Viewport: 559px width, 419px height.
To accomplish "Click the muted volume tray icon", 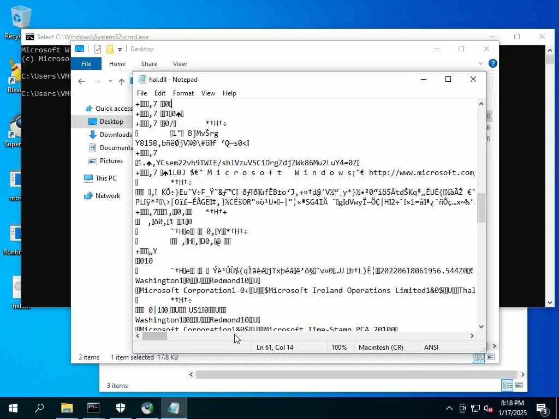I will tap(489, 408).
